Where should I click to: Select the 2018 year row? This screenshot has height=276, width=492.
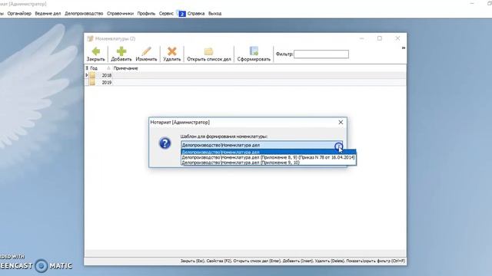coord(245,75)
